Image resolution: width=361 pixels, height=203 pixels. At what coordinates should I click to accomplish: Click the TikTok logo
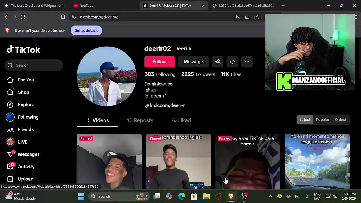click(x=23, y=50)
